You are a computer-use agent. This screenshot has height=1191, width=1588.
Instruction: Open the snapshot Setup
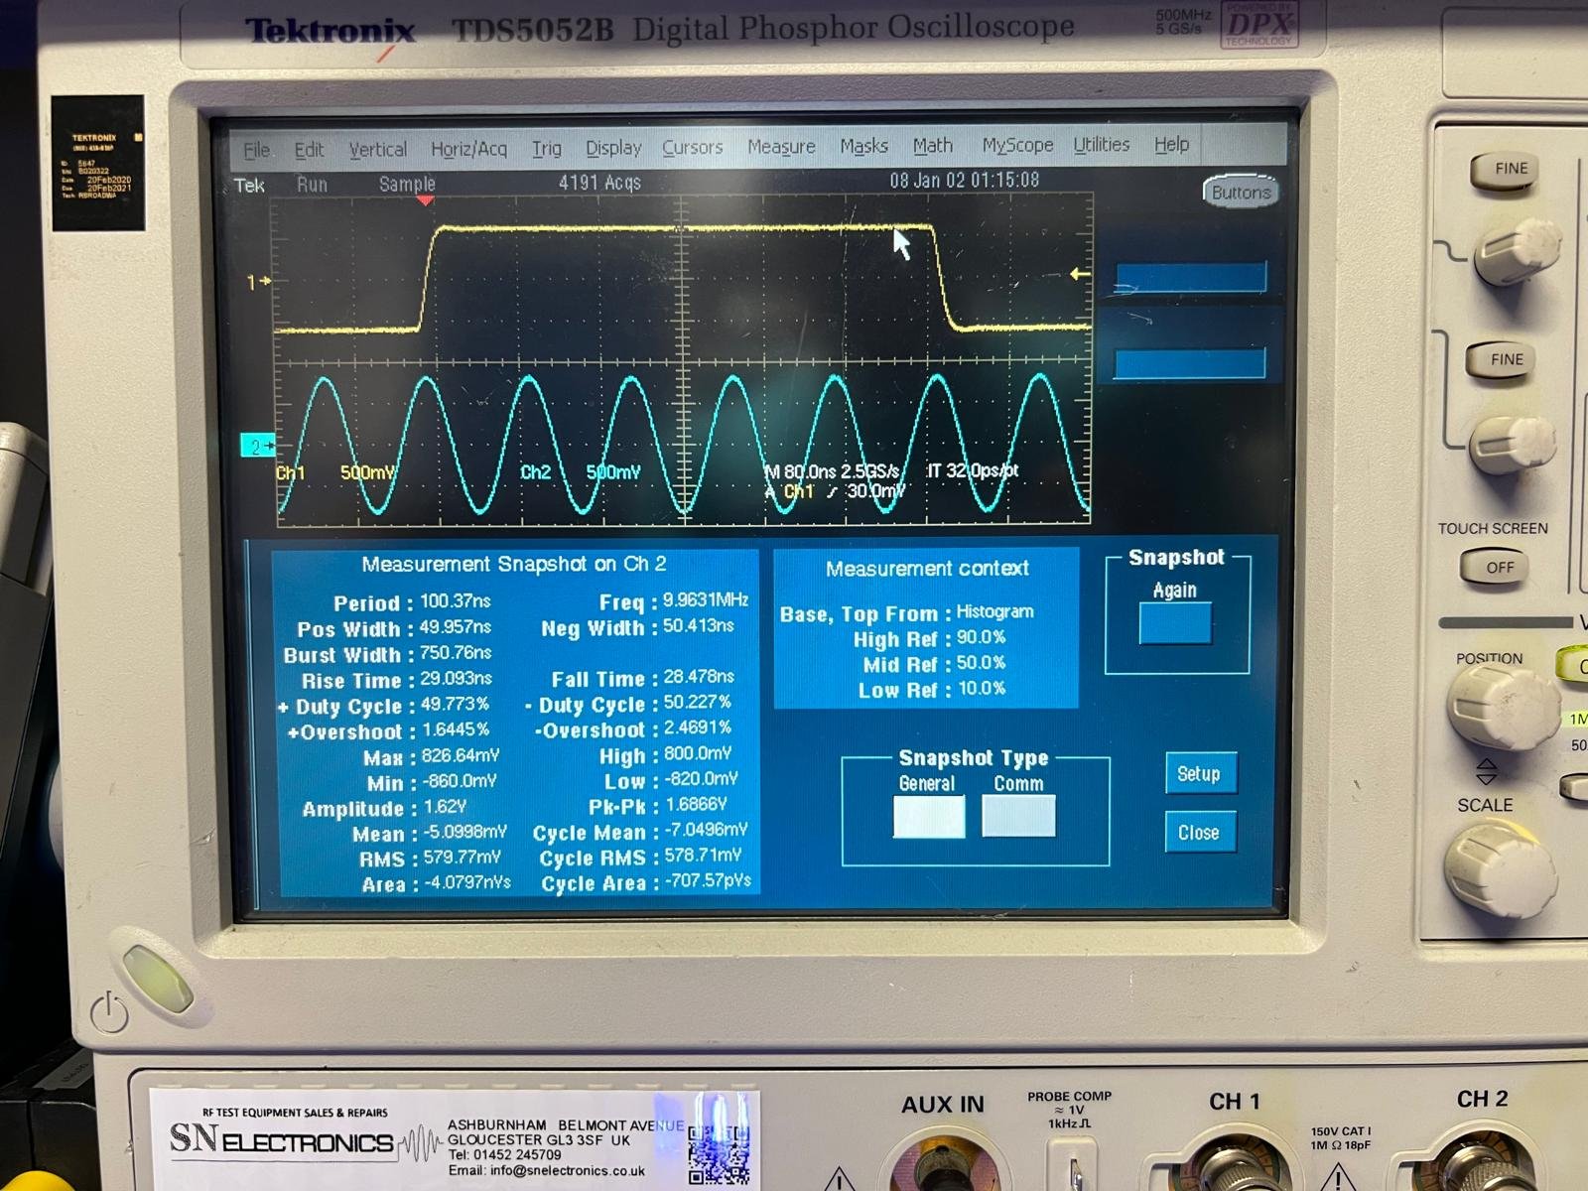tap(1200, 773)
